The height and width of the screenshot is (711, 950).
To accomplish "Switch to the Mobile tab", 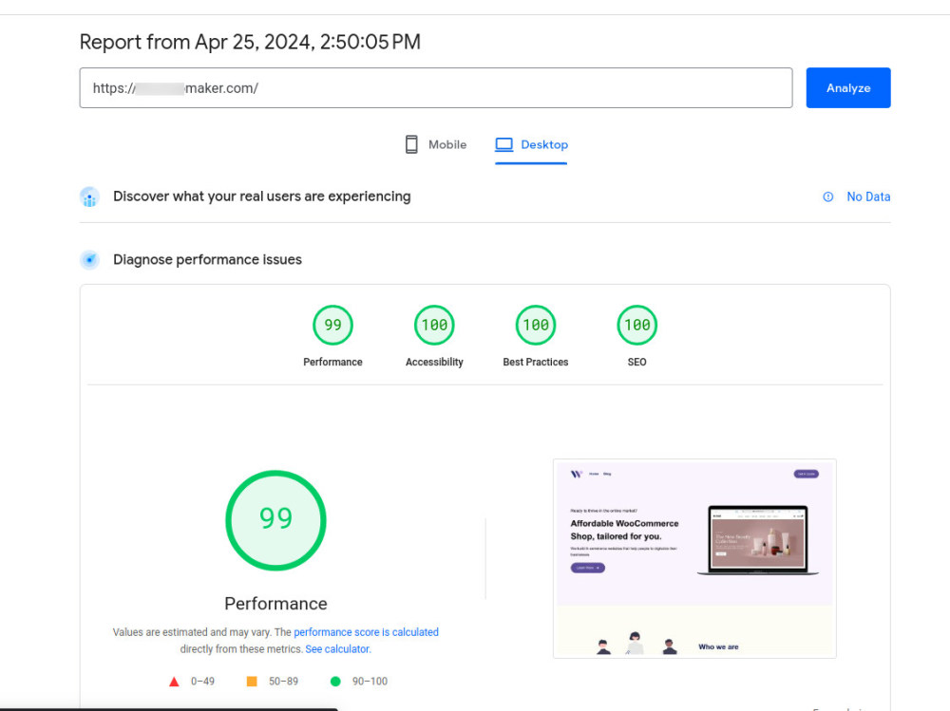I will [436, 144].
